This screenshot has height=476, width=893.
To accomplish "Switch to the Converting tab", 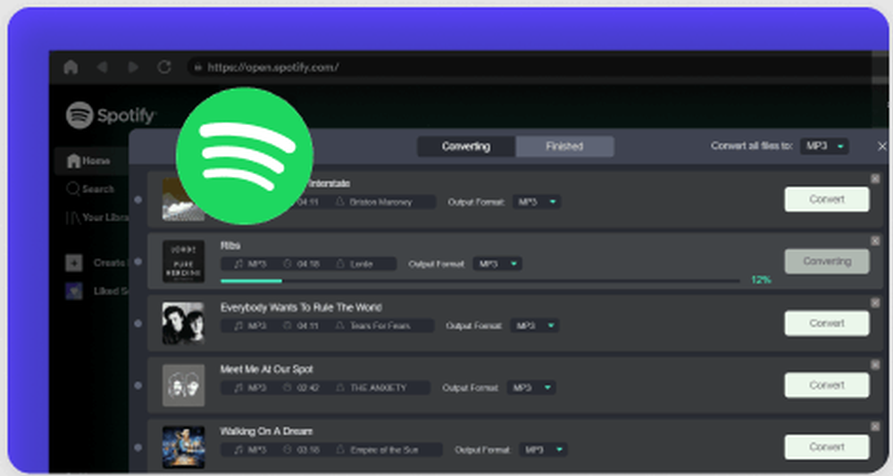I will (x=466, y=146).
